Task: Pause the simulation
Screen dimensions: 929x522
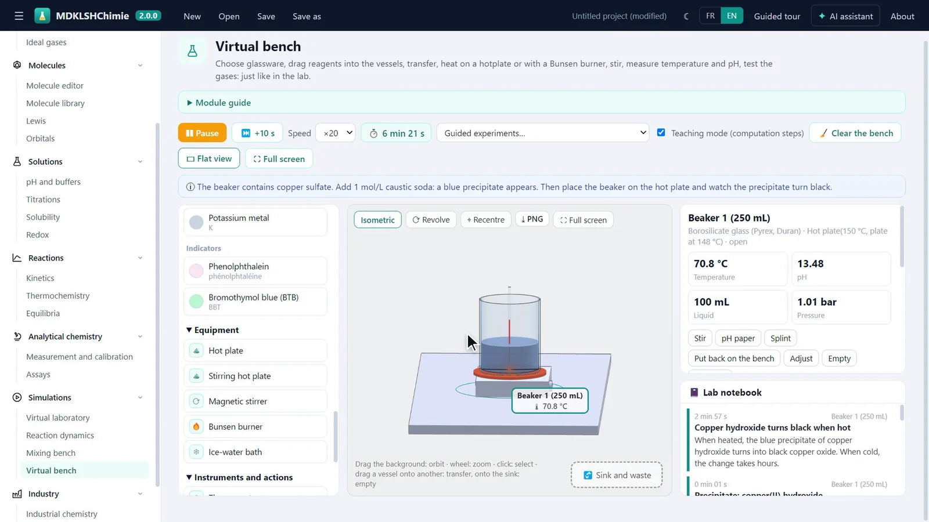Action: click(x=202, y=133)
